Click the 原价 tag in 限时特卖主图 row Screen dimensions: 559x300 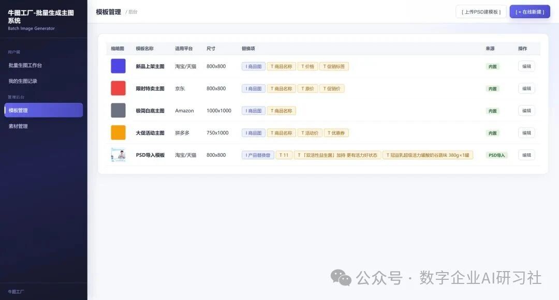click(307, 89)
